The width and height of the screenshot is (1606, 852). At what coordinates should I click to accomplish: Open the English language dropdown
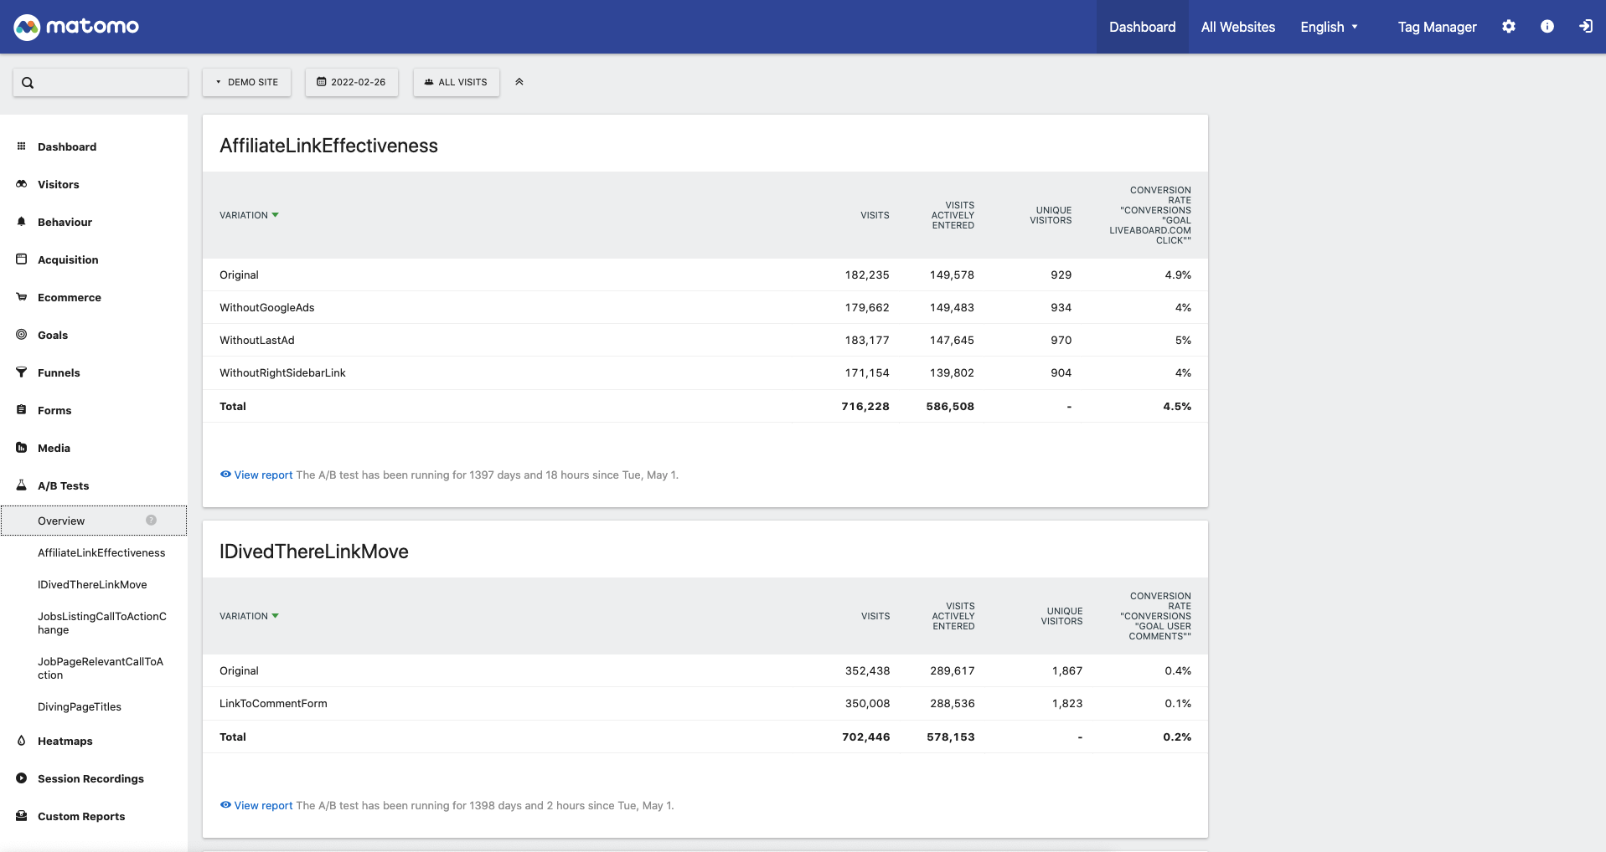[1329, 27]
